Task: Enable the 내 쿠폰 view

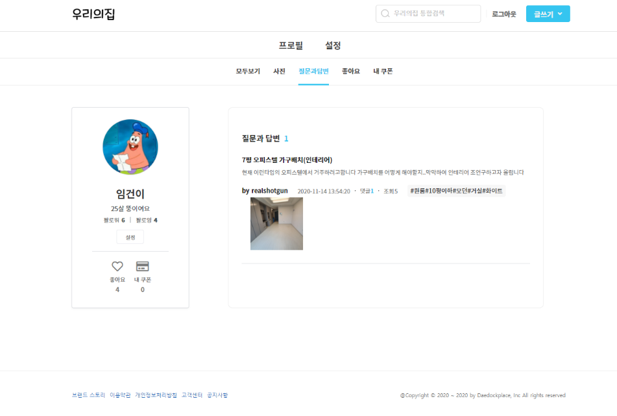Action: click(382, 71)
